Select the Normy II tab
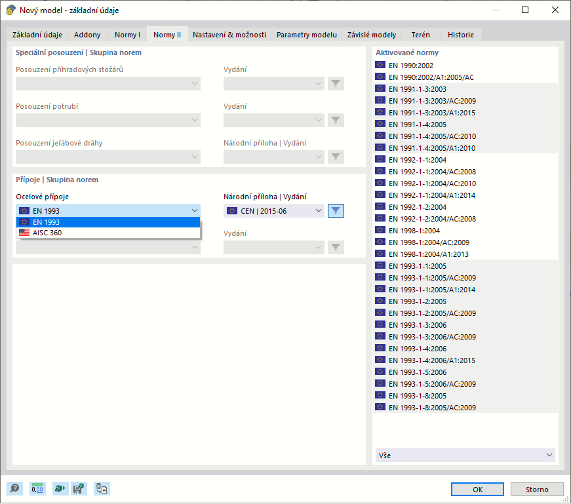The height and width of the screenshot is (504, 571). click(x=167, y=34)
